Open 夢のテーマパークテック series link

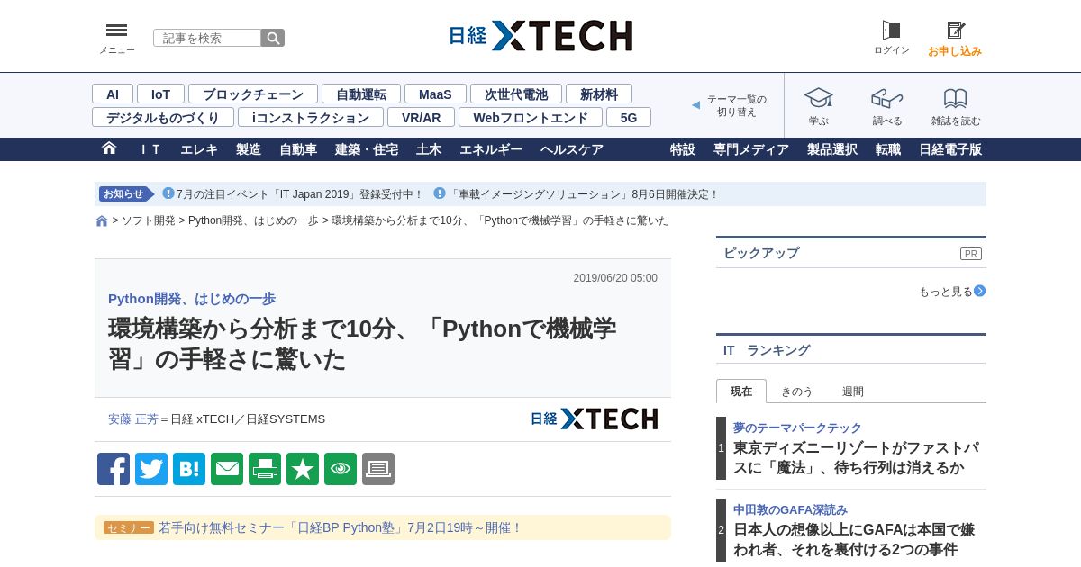coord(797,427)
